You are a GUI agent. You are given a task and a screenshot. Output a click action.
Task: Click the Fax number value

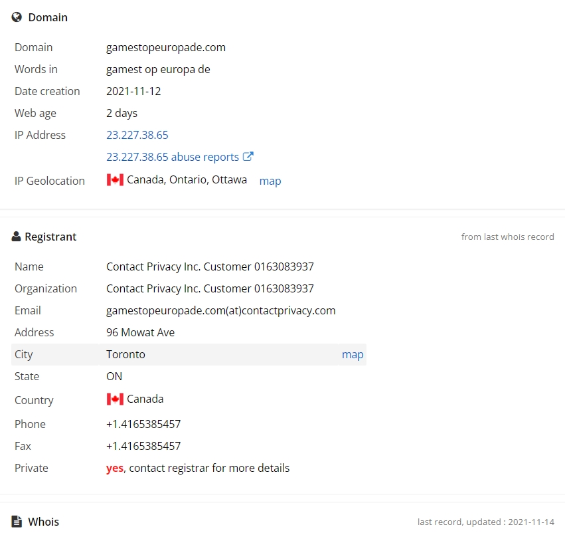143,446
